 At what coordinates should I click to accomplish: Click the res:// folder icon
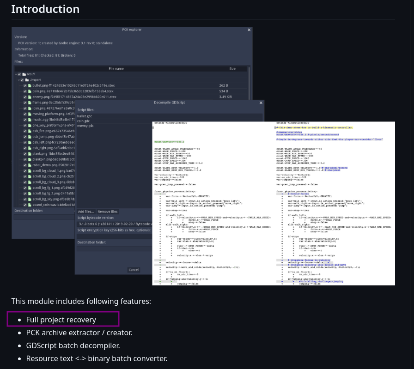pyautogui.click(x=24, y=74)
